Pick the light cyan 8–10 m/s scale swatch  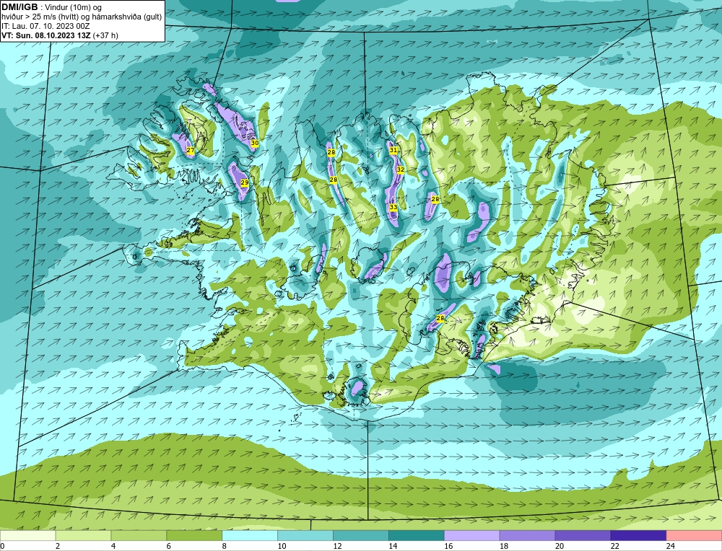(250, 536)
